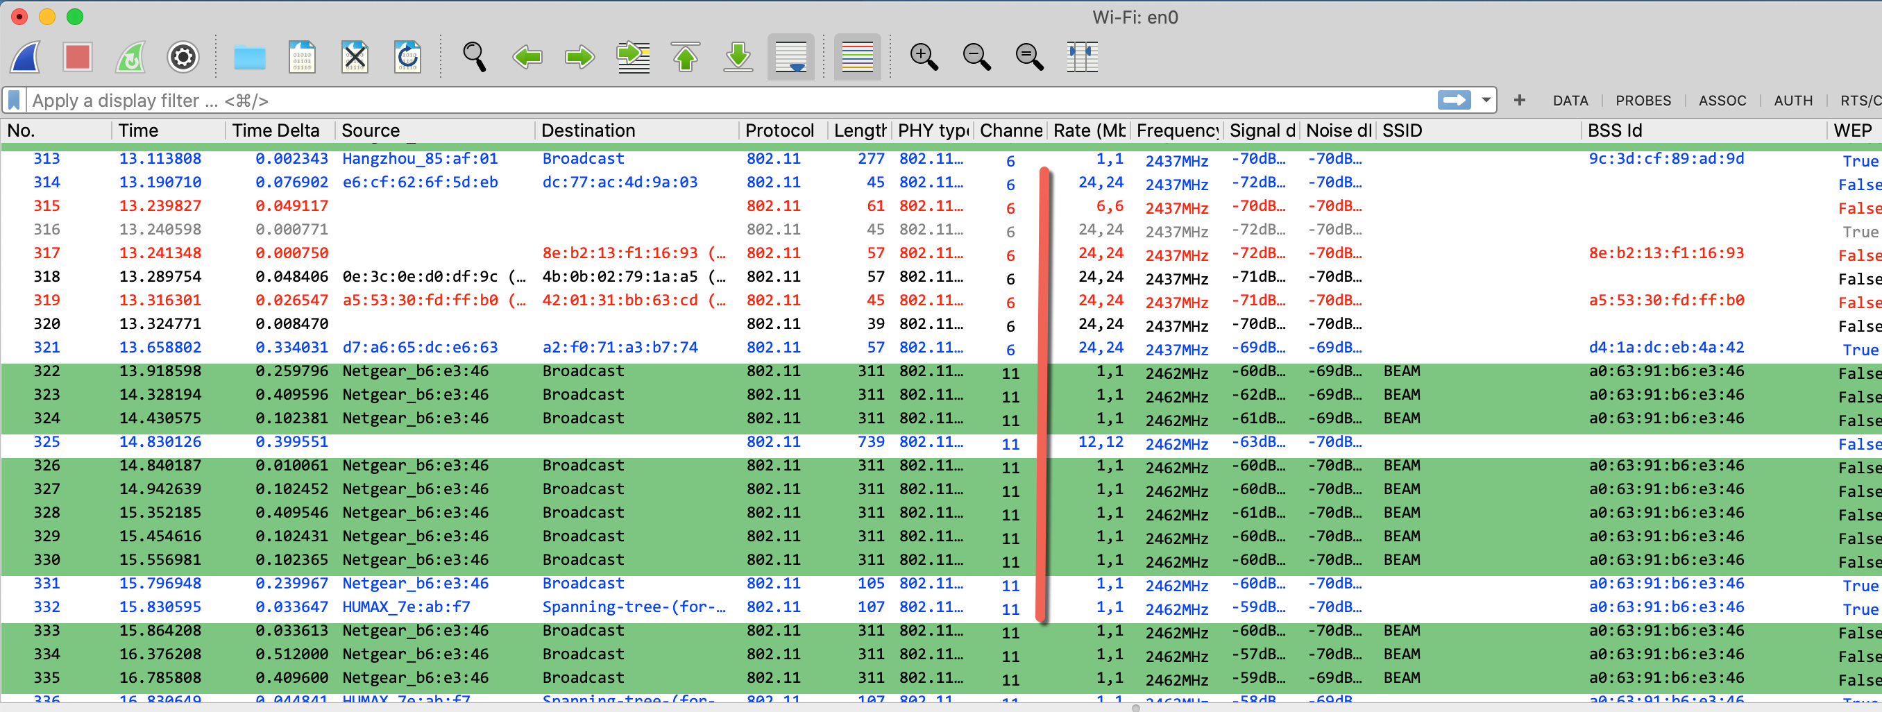Open a capture file via folder icon

click(x=249, y=57)
